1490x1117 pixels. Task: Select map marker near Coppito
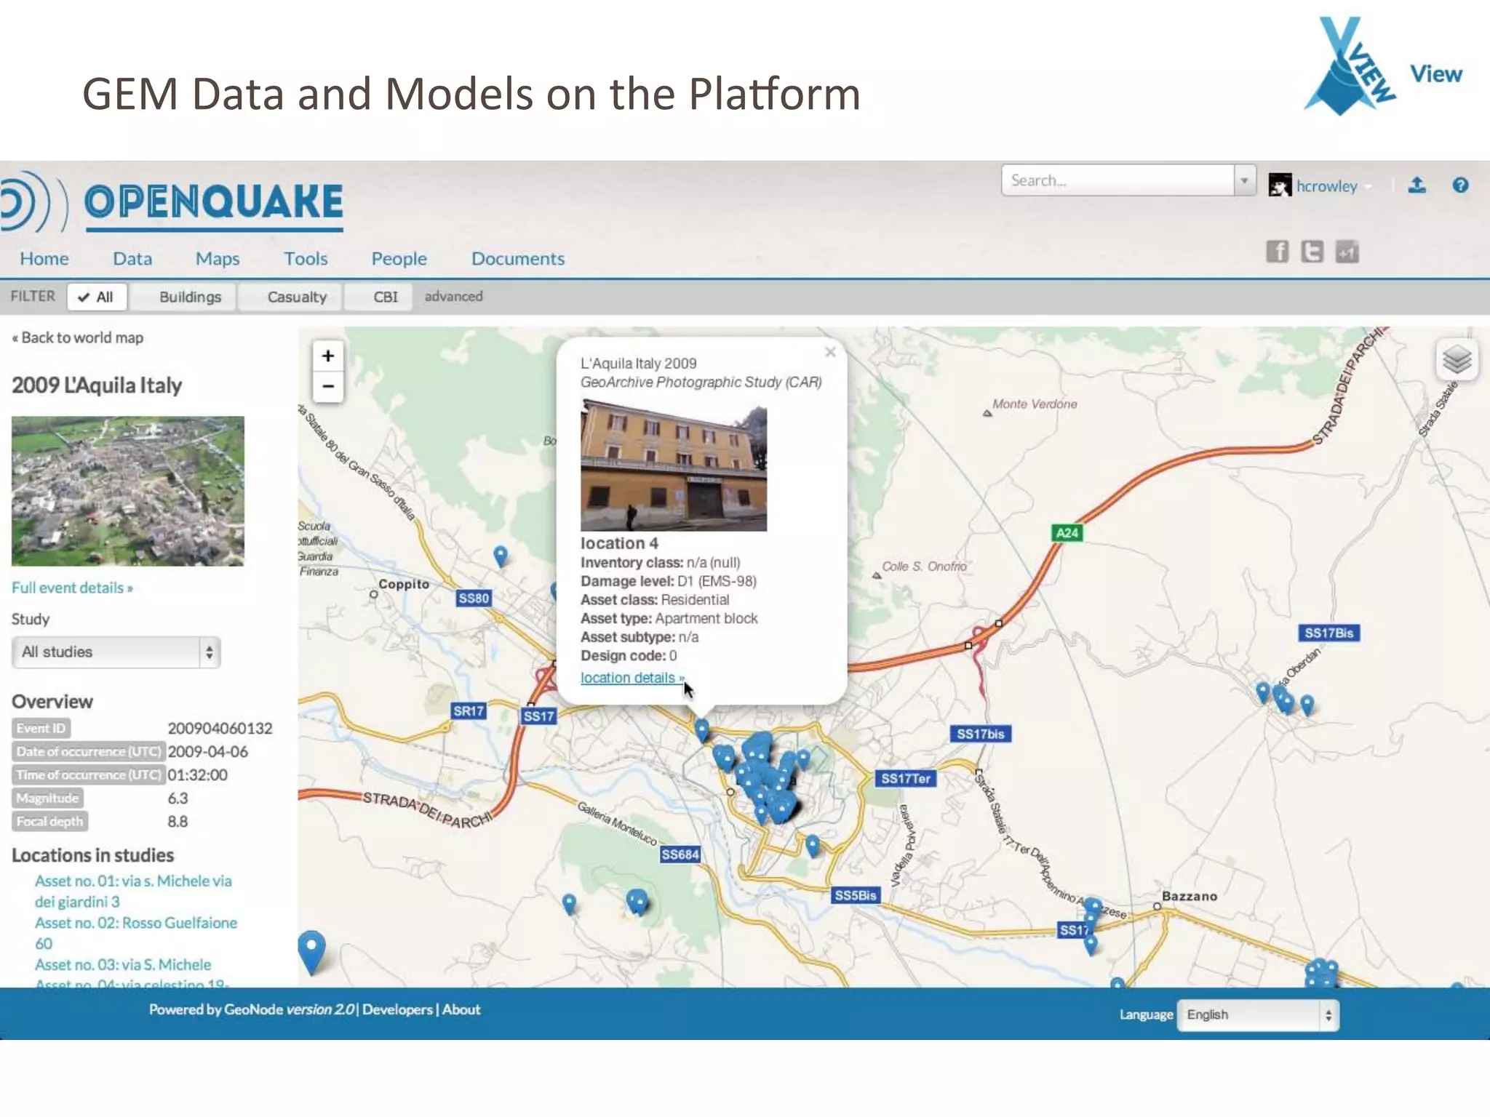pos(501,556)
